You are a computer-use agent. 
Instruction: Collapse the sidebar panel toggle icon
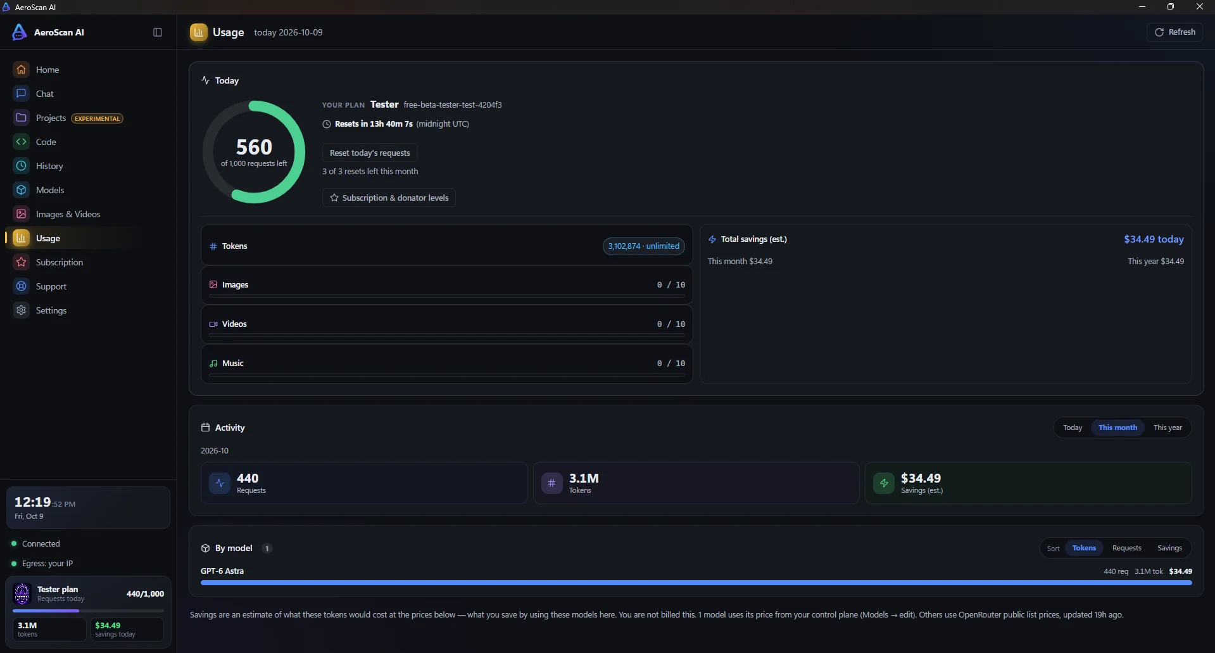pyautogui.click(x=158, y=32)
